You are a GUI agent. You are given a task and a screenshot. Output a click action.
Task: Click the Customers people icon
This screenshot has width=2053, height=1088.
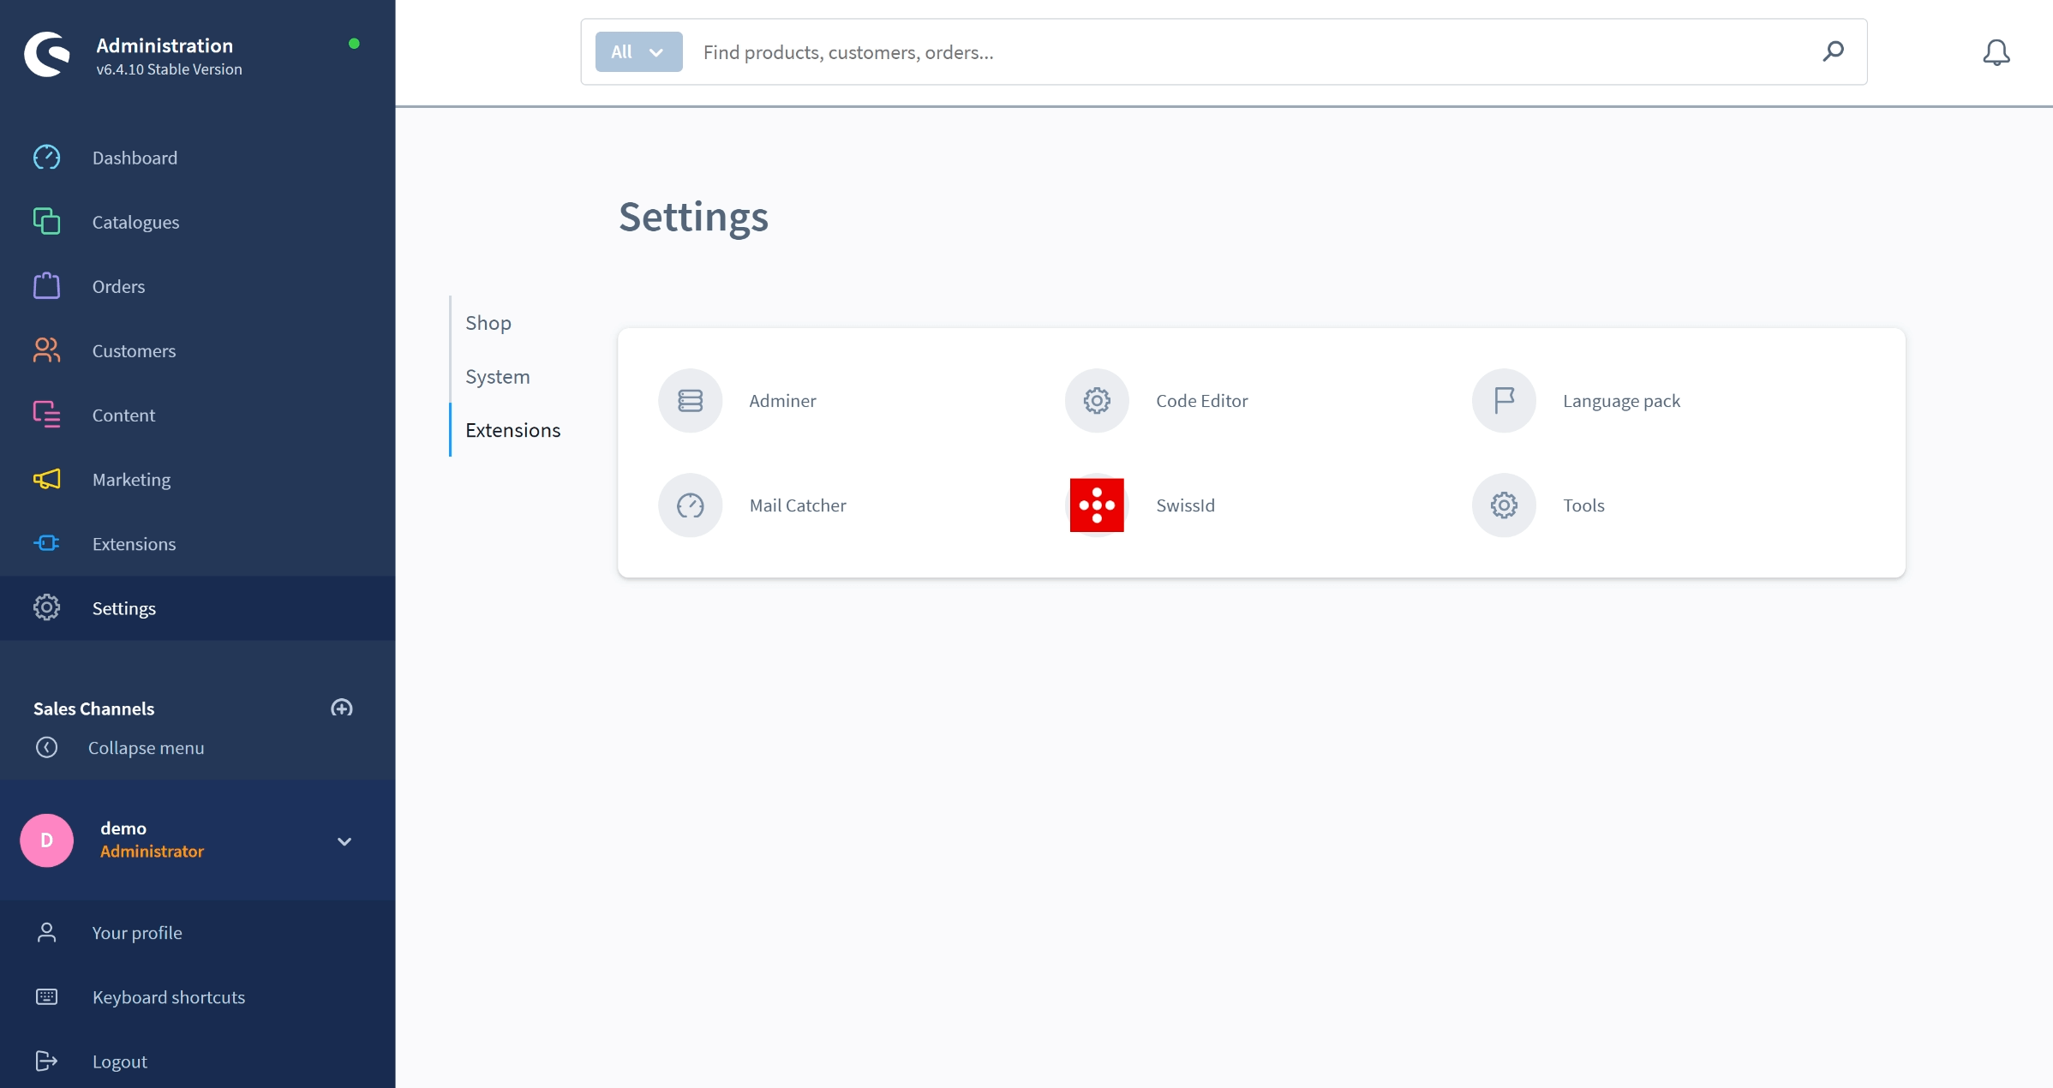click(x=46, y=350)
